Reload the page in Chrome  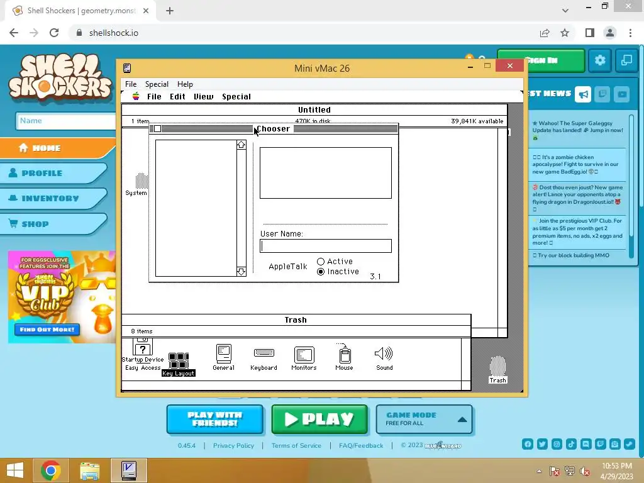(x=54, y=33)
